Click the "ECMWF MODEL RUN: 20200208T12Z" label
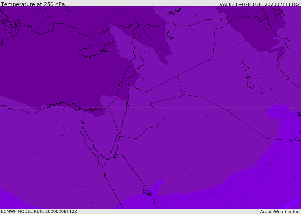301x214 pixels. click(39, 211)
